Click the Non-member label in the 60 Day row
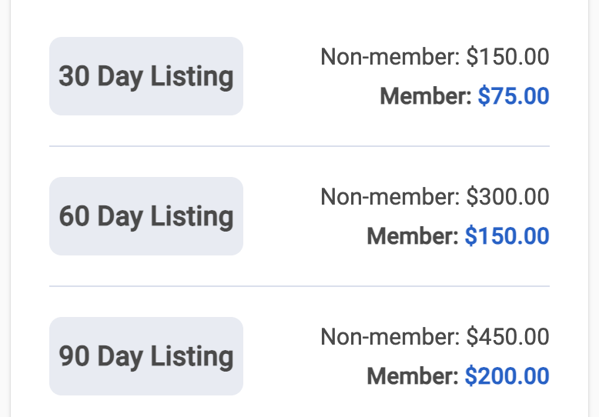This screenshot has height=417, width=599. point(390,197)
